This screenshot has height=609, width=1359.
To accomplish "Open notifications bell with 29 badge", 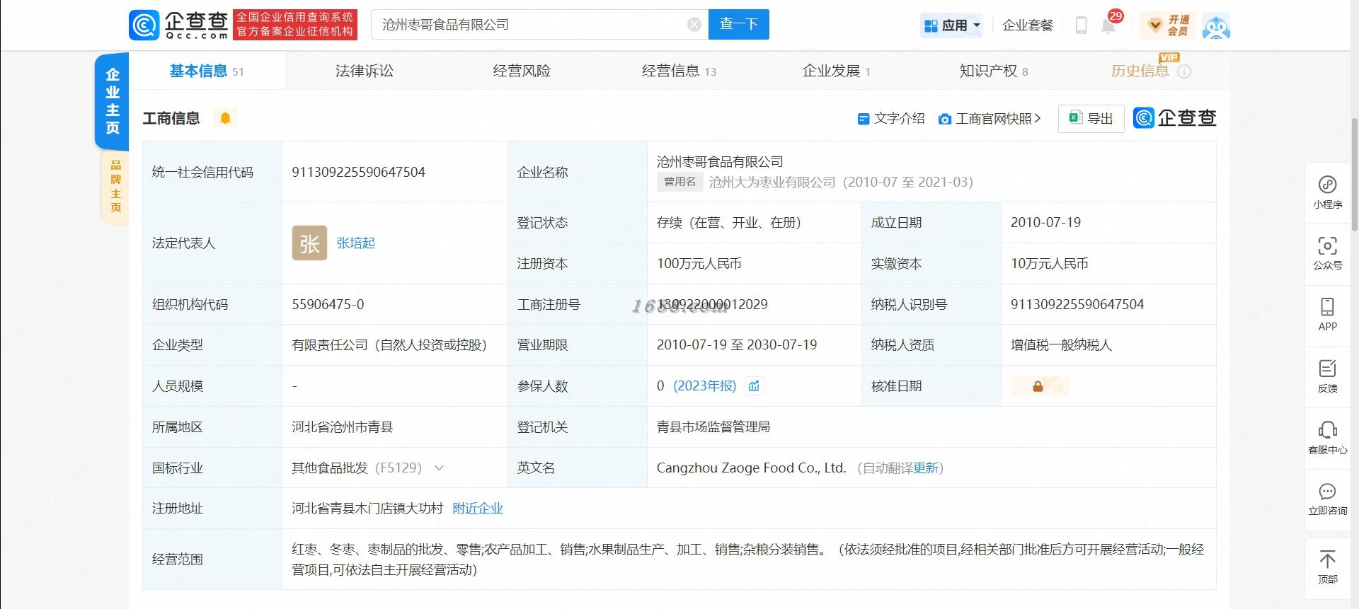I will pyautogui.click(x=1108, y=25).
